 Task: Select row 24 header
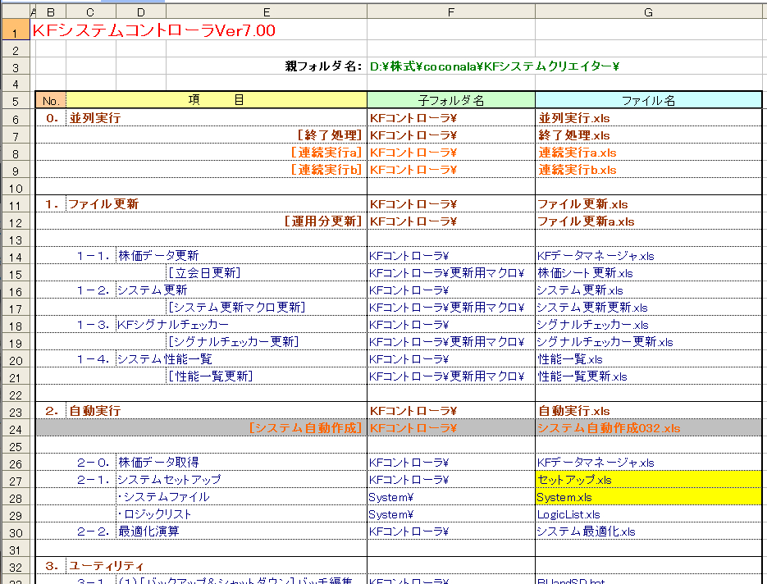(16, 429)
